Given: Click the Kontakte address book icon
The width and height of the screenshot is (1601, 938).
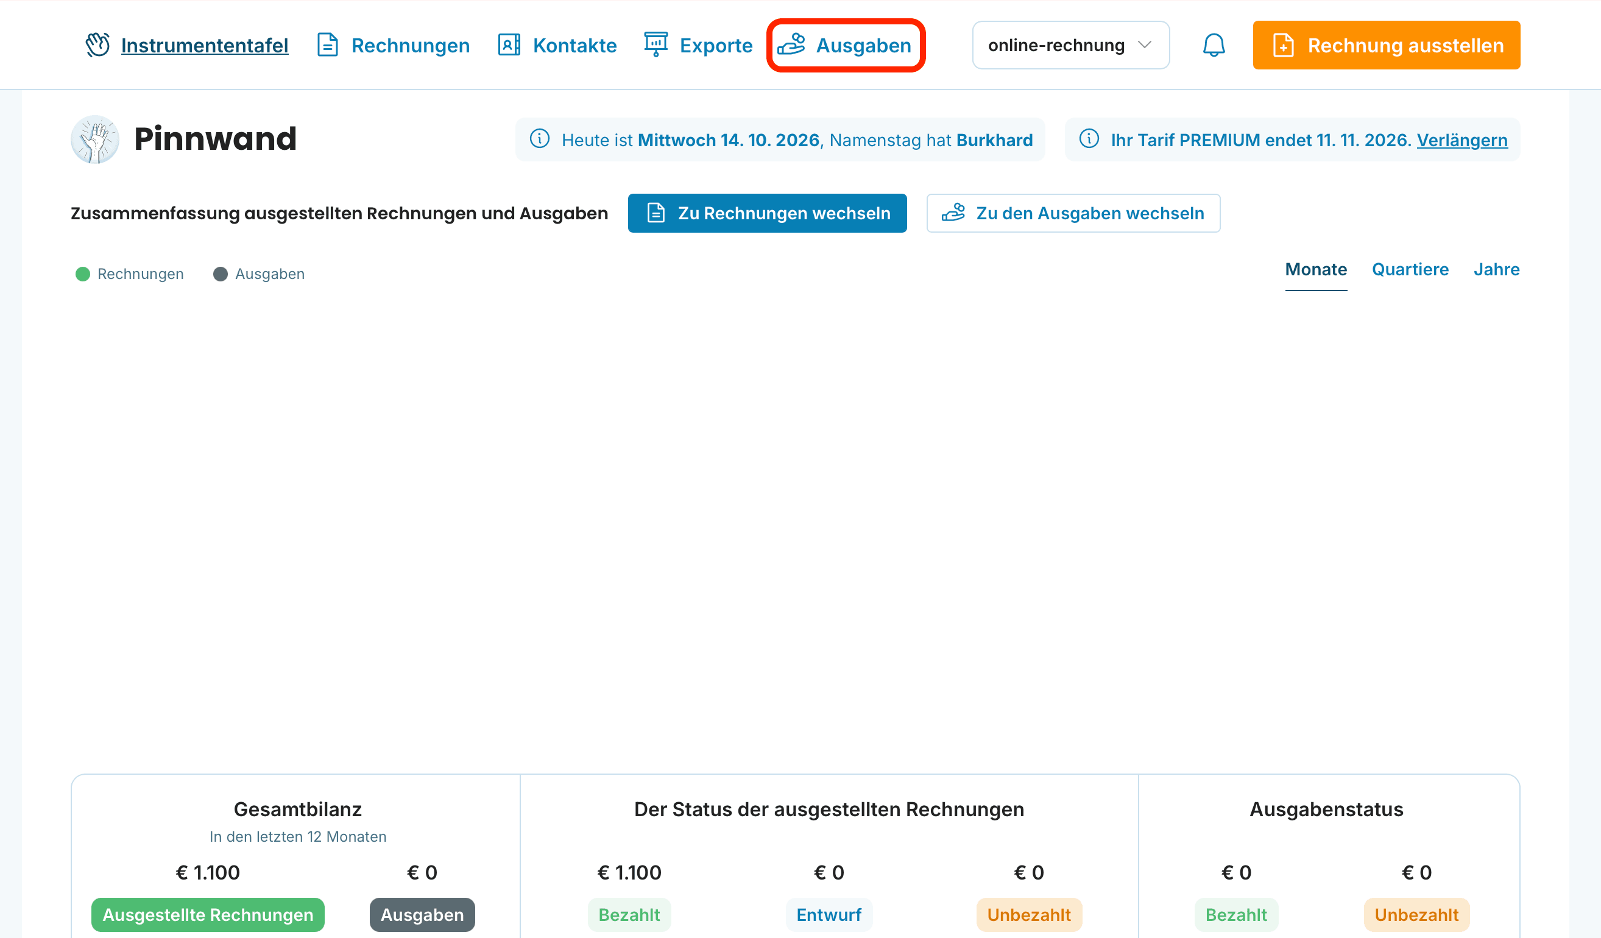Looking at the screenshot, I should [x=509, y=45].
